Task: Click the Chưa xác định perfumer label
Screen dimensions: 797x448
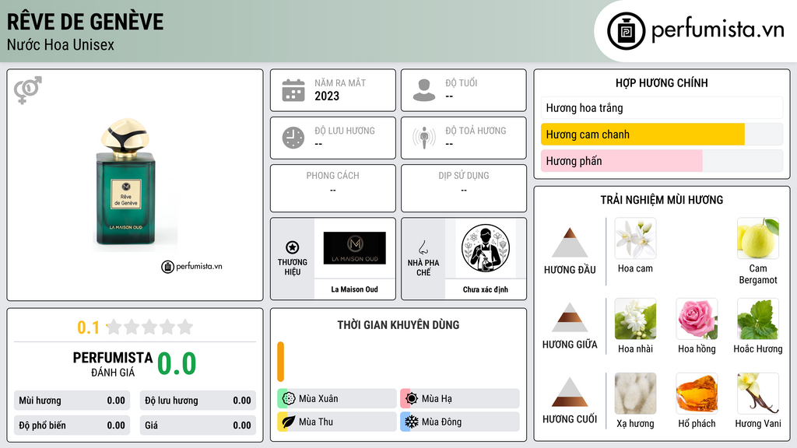Action: pos(486,289)
